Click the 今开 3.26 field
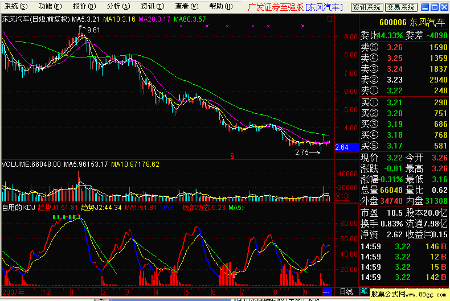The width and height of the screenshot is (450, 301). pos(427,158)
